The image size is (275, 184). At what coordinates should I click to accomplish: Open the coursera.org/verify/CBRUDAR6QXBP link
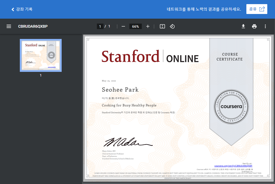(x=233, y=166)
